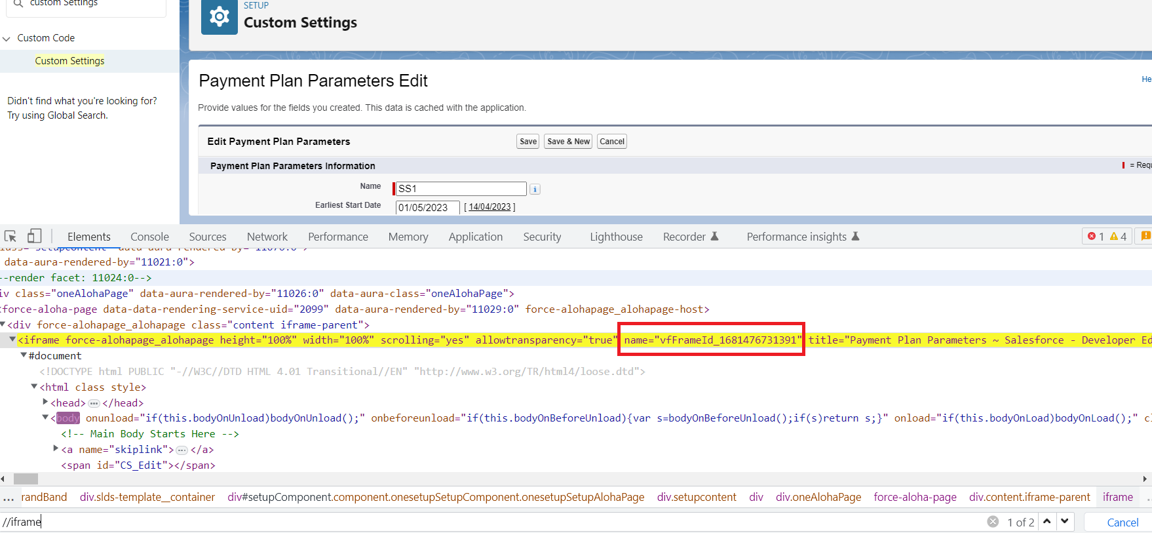Click the Save & New button
This screenshot has height=533, width=1152.
tap(568, 142)
